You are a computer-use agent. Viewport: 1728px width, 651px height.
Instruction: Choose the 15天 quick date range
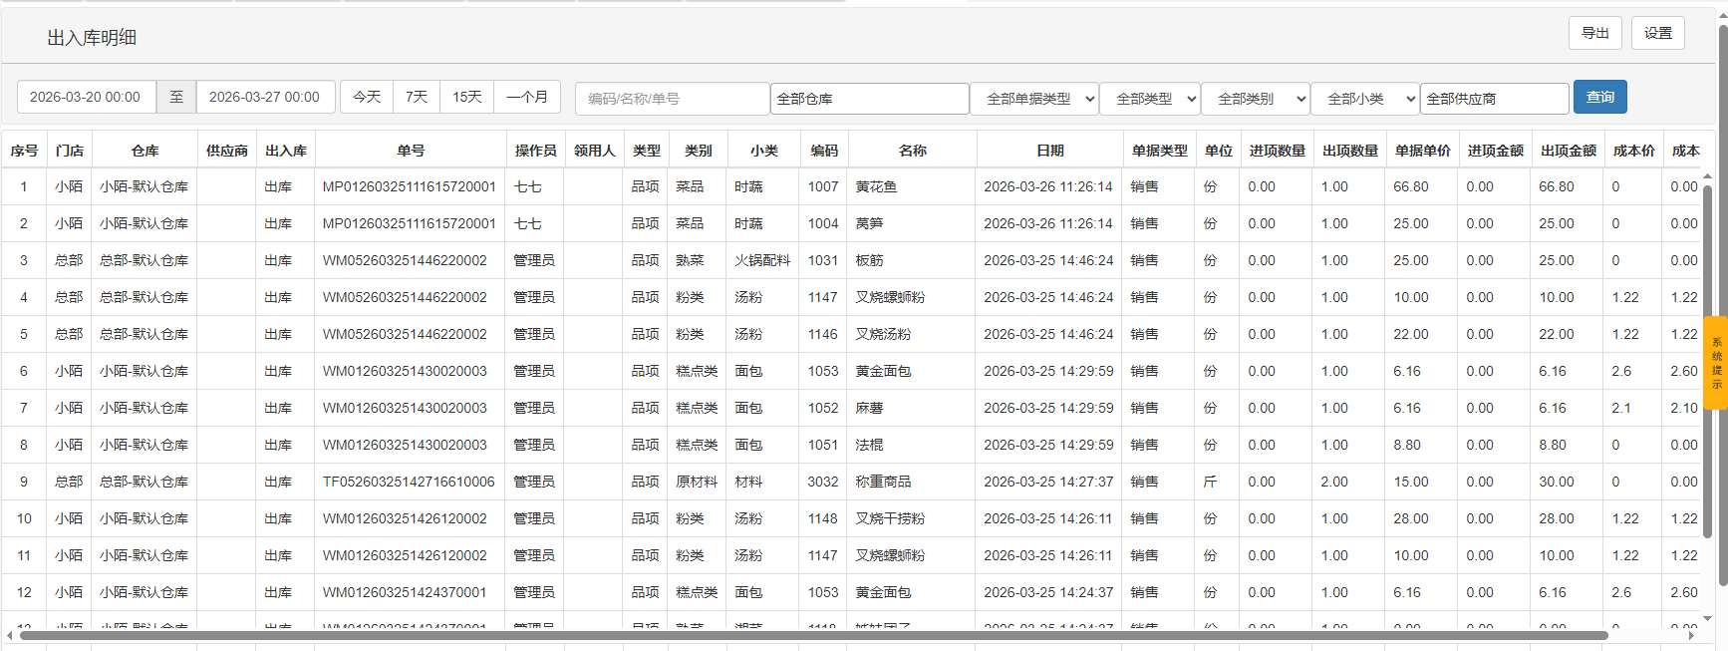click(466, 97)
